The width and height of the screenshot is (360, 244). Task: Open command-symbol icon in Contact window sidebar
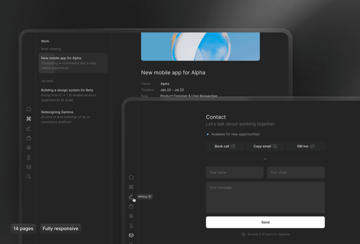click(131, 187)
